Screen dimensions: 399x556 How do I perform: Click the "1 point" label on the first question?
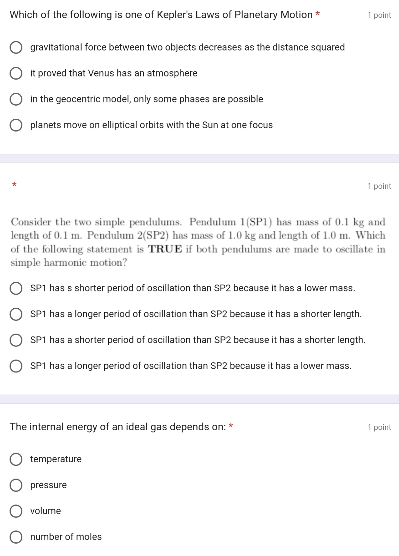379,15
